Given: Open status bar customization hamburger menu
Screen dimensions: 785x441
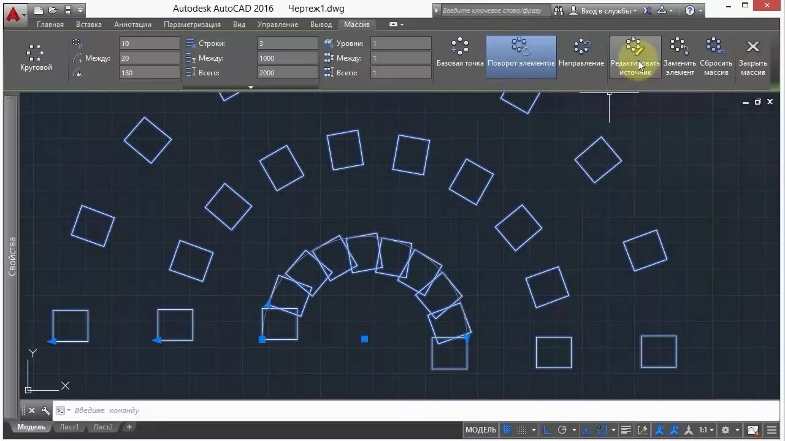Looking at the screenshot, I should pos(772,430).
